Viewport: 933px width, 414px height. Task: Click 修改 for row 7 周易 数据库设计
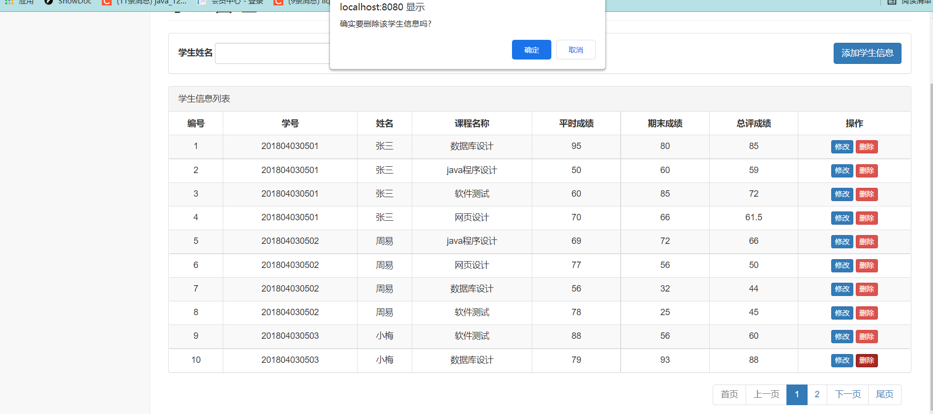pyautogui.click(x=842, y=289)
